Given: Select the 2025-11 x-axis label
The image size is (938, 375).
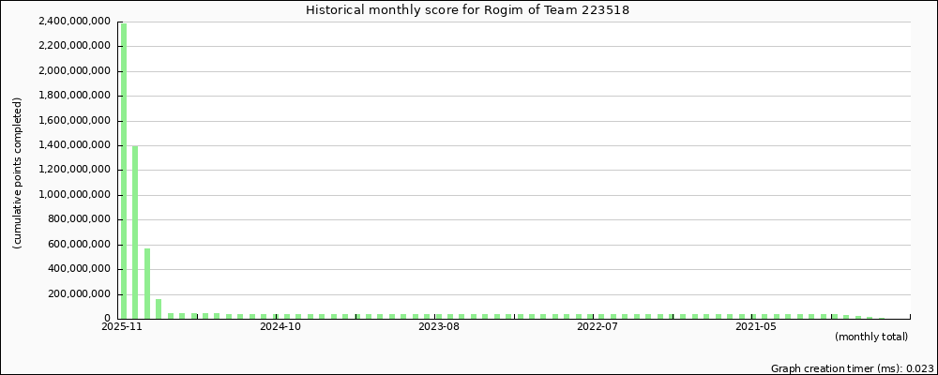Looking at the screenshot, I should pos(122,327).
